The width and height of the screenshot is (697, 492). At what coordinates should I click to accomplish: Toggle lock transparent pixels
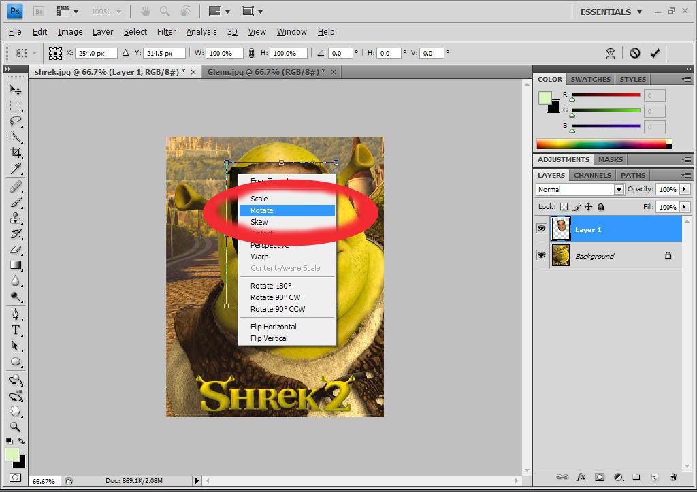(564, 207)
